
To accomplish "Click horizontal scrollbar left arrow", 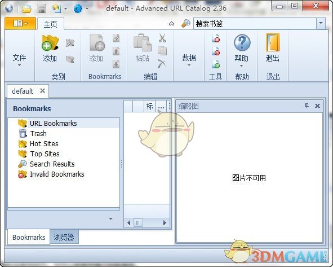I will [x=128, y=223].
